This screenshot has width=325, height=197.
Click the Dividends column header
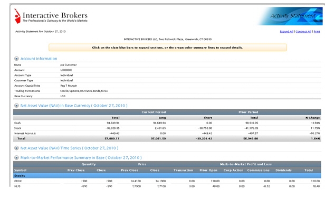(283, 170)
